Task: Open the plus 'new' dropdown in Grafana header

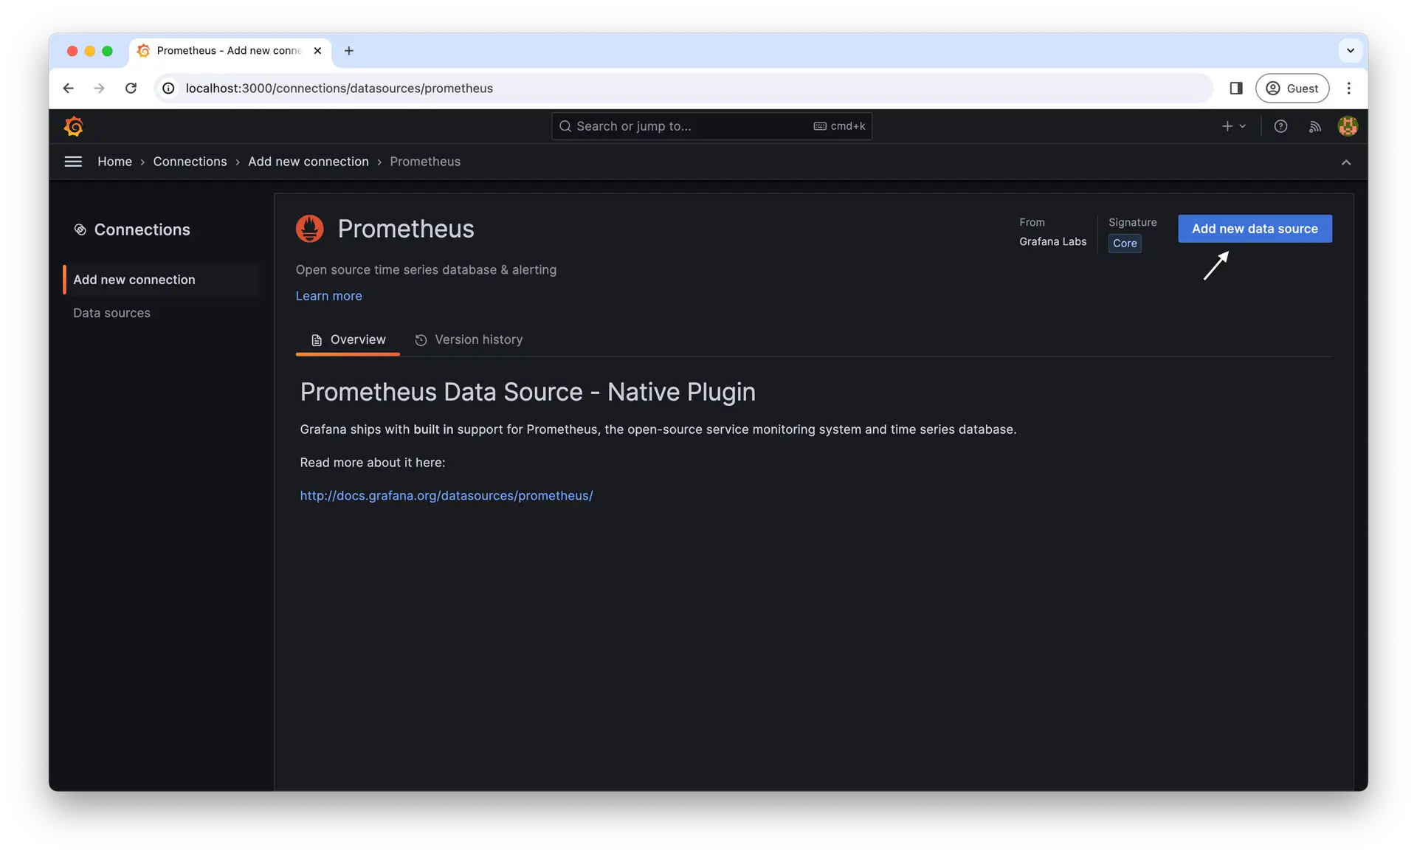Action: (x=1233, y=126)
